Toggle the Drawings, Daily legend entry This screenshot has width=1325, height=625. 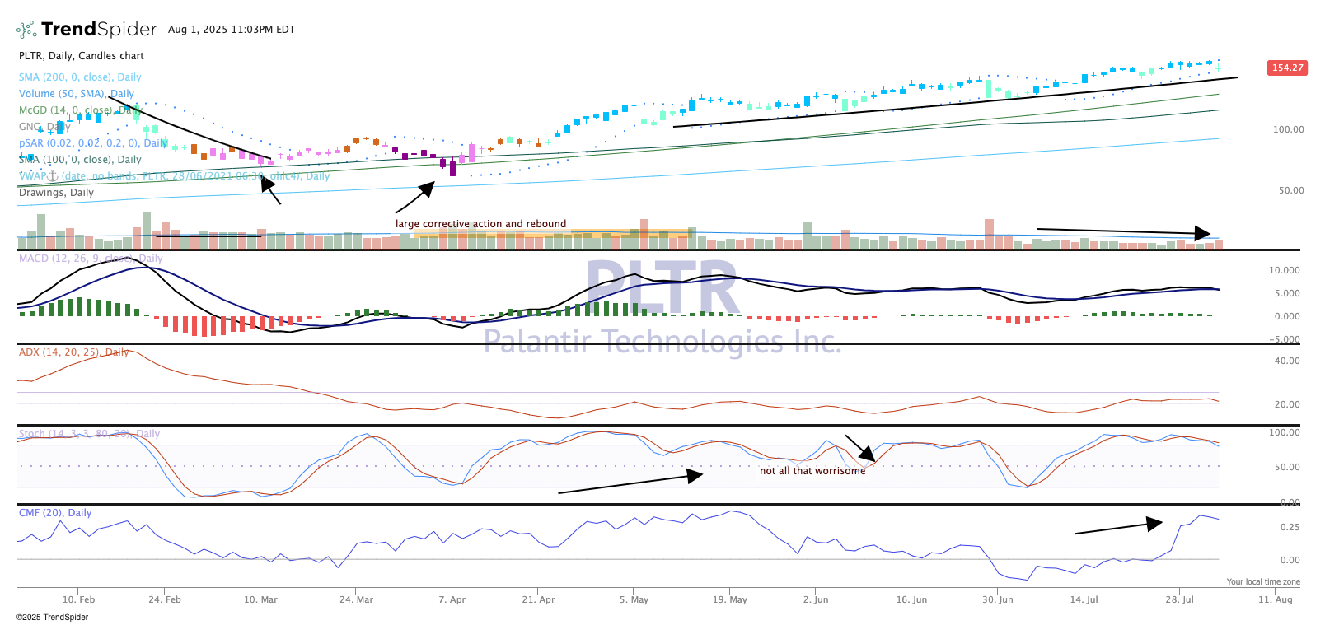point(56,193)
